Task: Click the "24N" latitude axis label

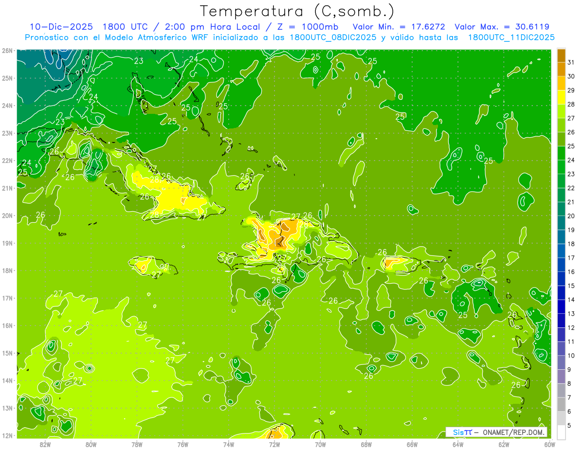Action: pos(7,106)
